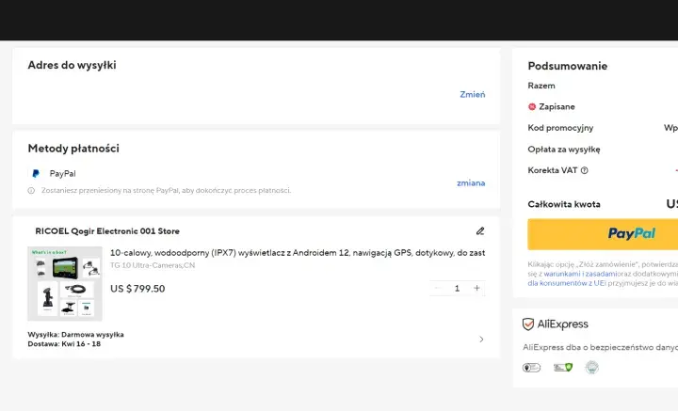The width and height of the screenshot is (678, 411).
Task: Click zmiana to change payment method
Action: point(471,183)
